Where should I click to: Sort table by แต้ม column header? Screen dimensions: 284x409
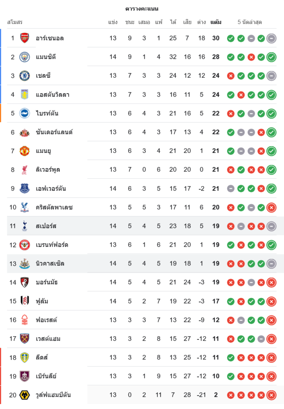pos(216,22)
